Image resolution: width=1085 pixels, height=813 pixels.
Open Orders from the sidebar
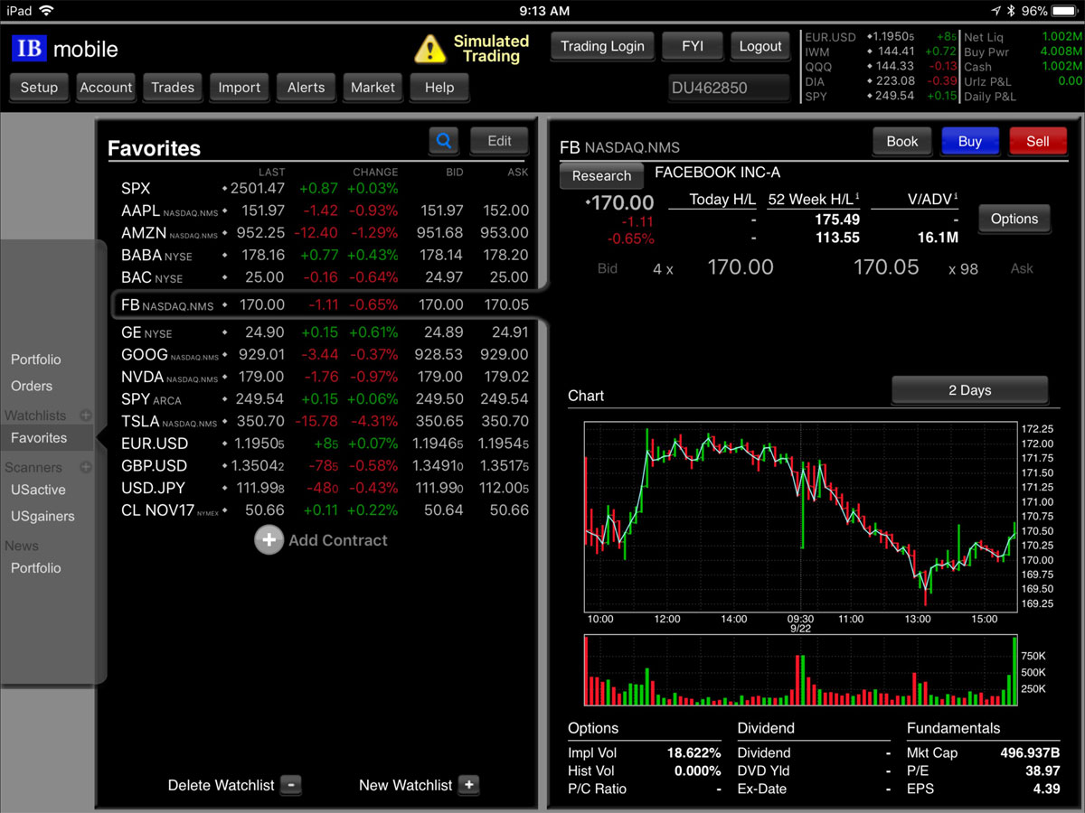coord(32,386)
